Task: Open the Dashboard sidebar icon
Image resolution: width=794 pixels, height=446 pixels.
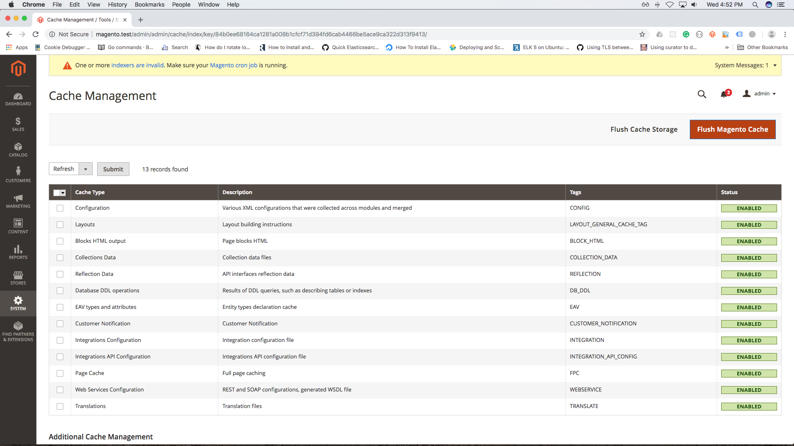Action: (18, 99)
